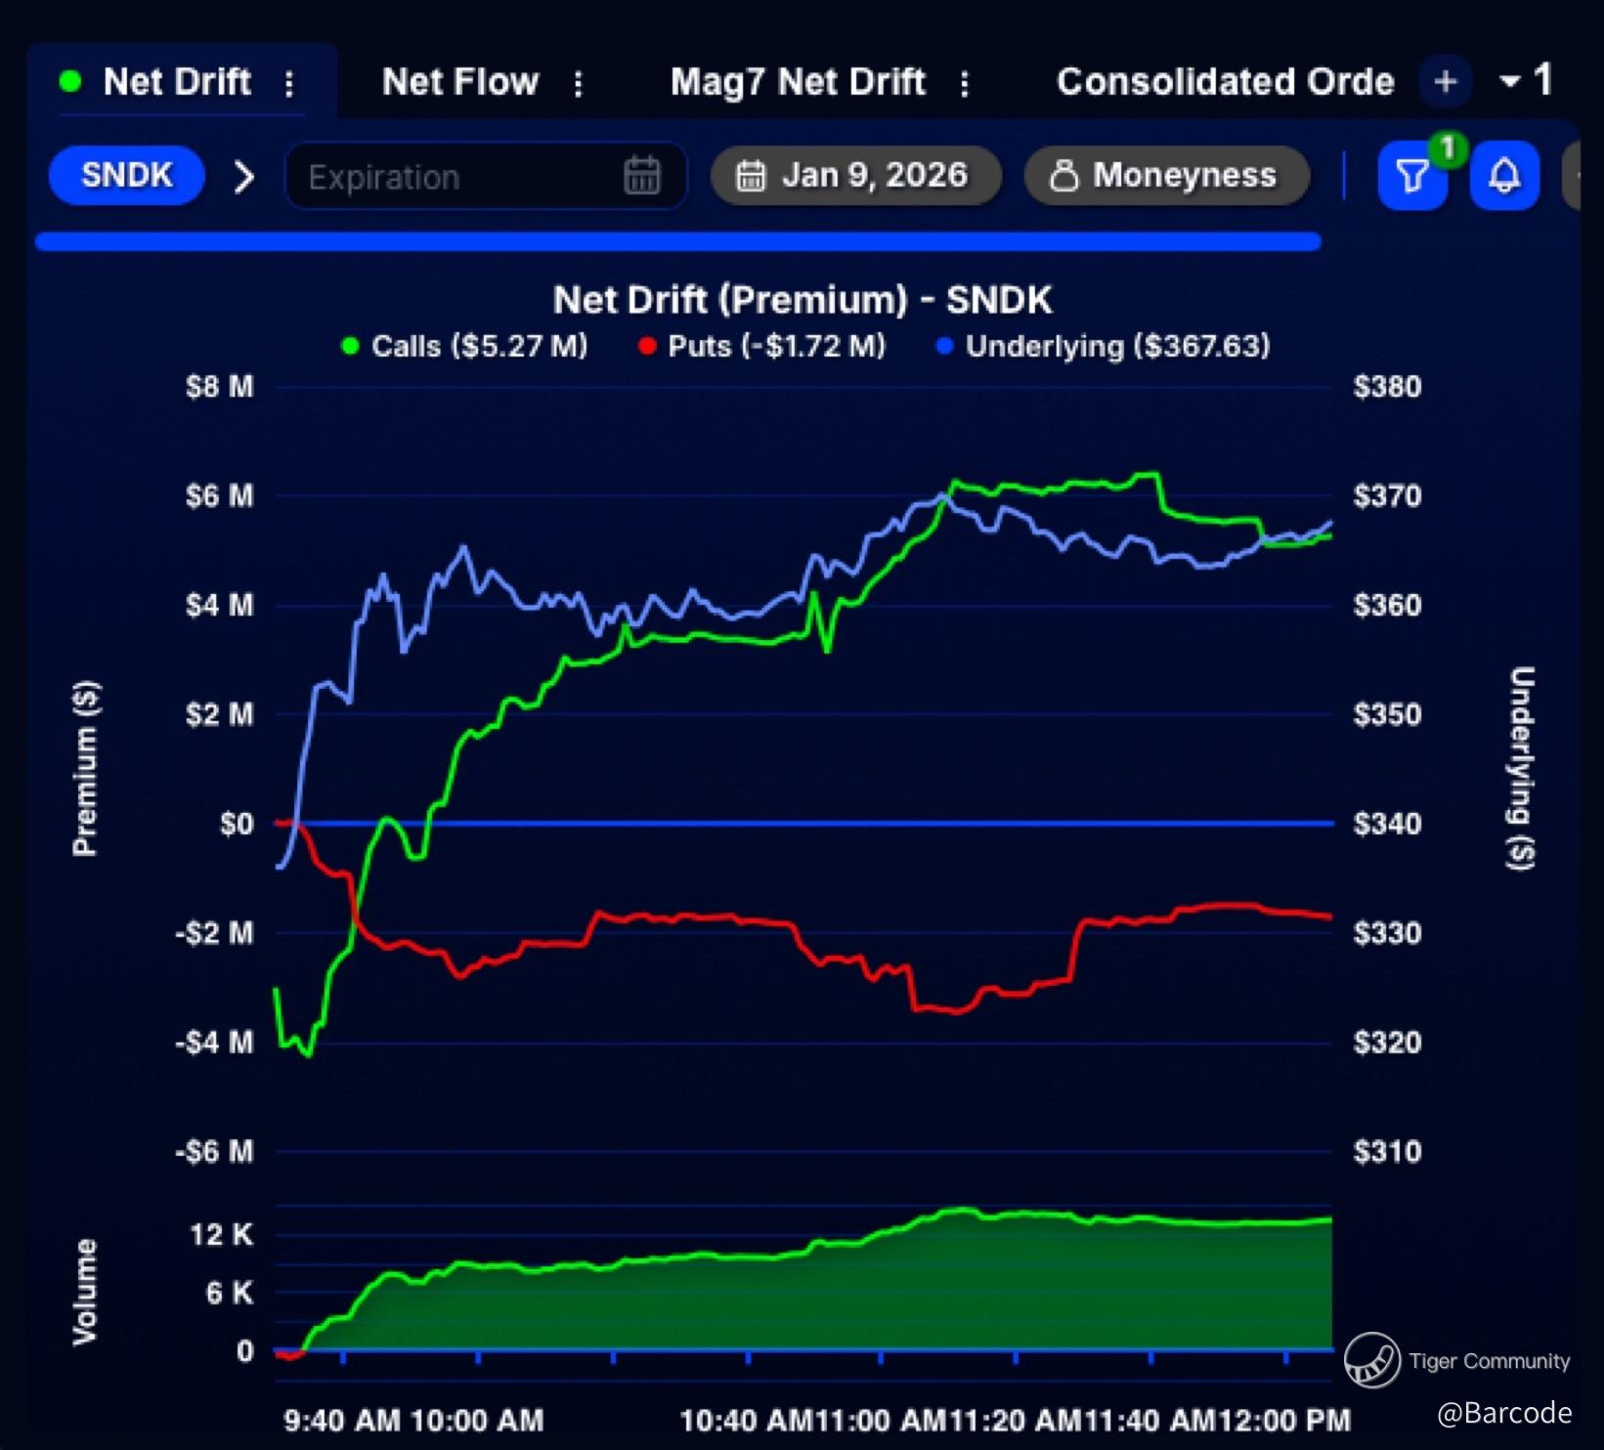
Task: Open the tab count dropdown arrow
Action: 1510,82
